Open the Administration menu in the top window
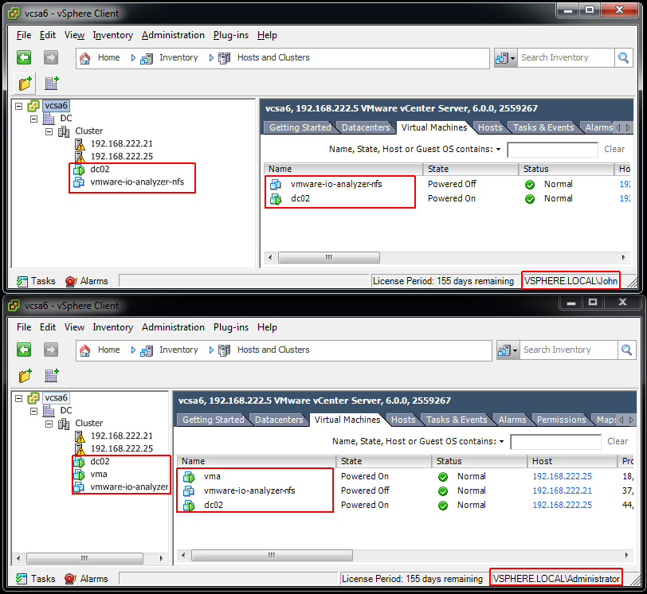The image size is (647, 594). point(174,35)
